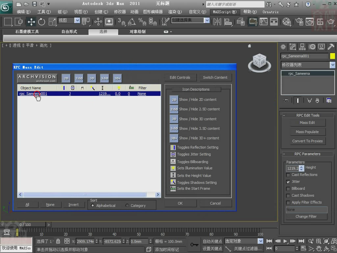The width and height of the screenshot is (337, 253).
Task: Select Category sort radio button
Action: pos(127,206)
